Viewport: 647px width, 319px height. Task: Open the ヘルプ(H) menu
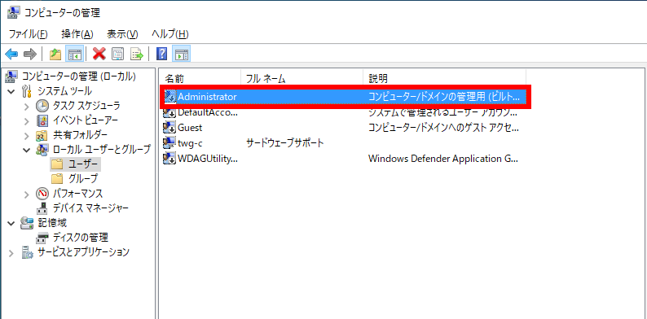[x=170, y=34]
